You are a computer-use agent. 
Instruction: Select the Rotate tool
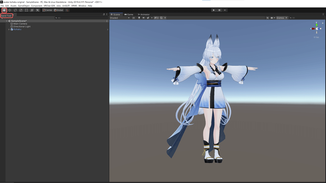point(15,10)
